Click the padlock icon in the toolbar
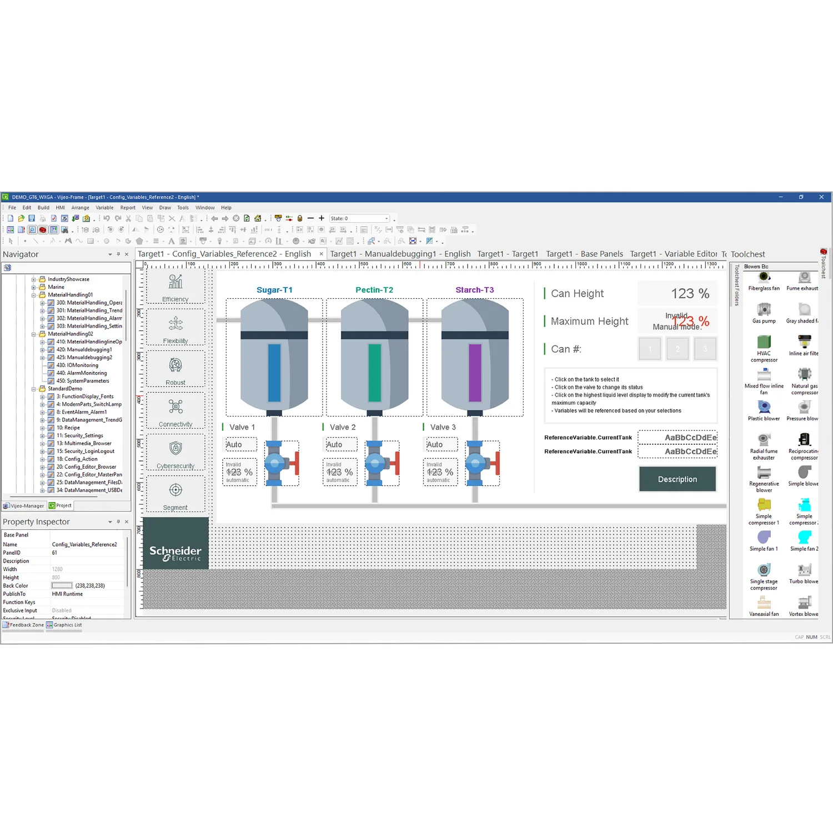Viewport: 833px width, 833px height. coord(300,218)
